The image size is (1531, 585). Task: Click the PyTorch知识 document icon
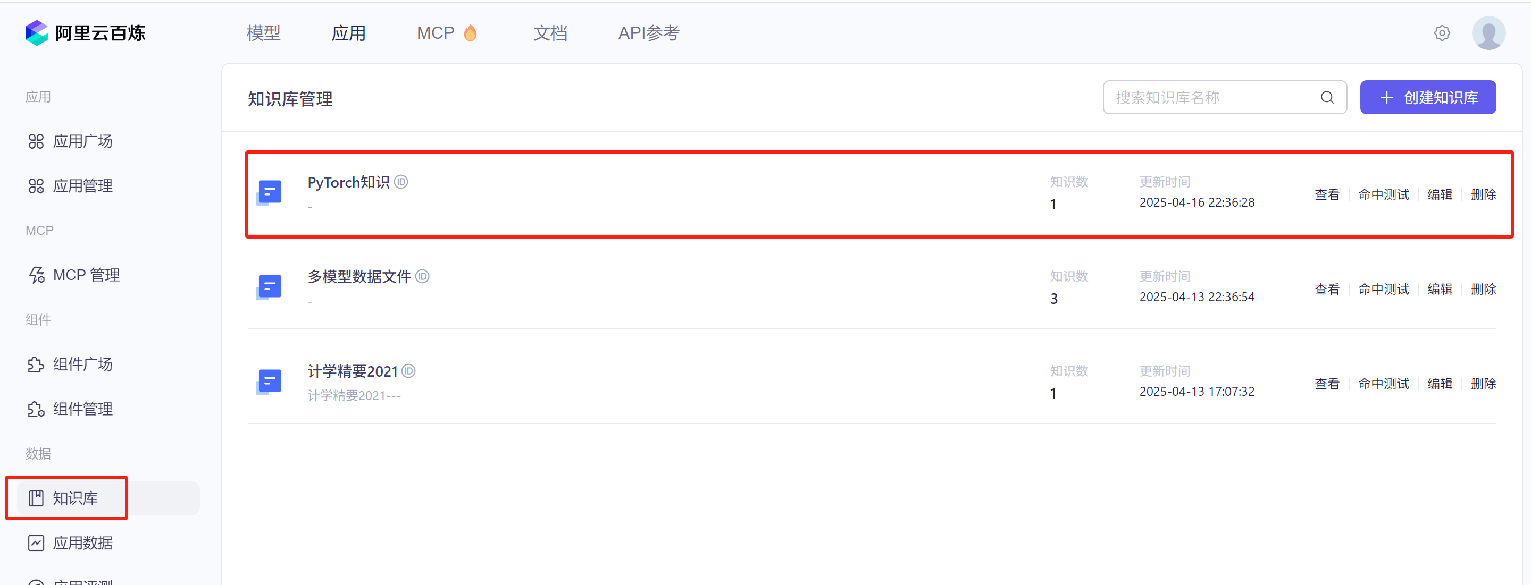pyautogui.click(x=269, y=192)
